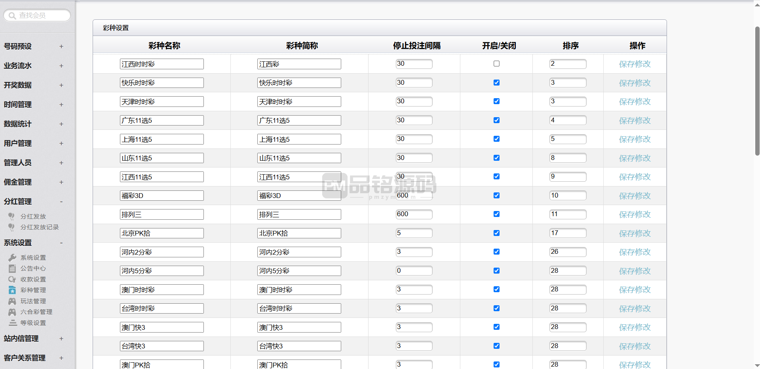Viewport: 760px width, 369px height.
Task: Click the 分红发放记录 balloon icon
Action: click(x=11, y=227)
